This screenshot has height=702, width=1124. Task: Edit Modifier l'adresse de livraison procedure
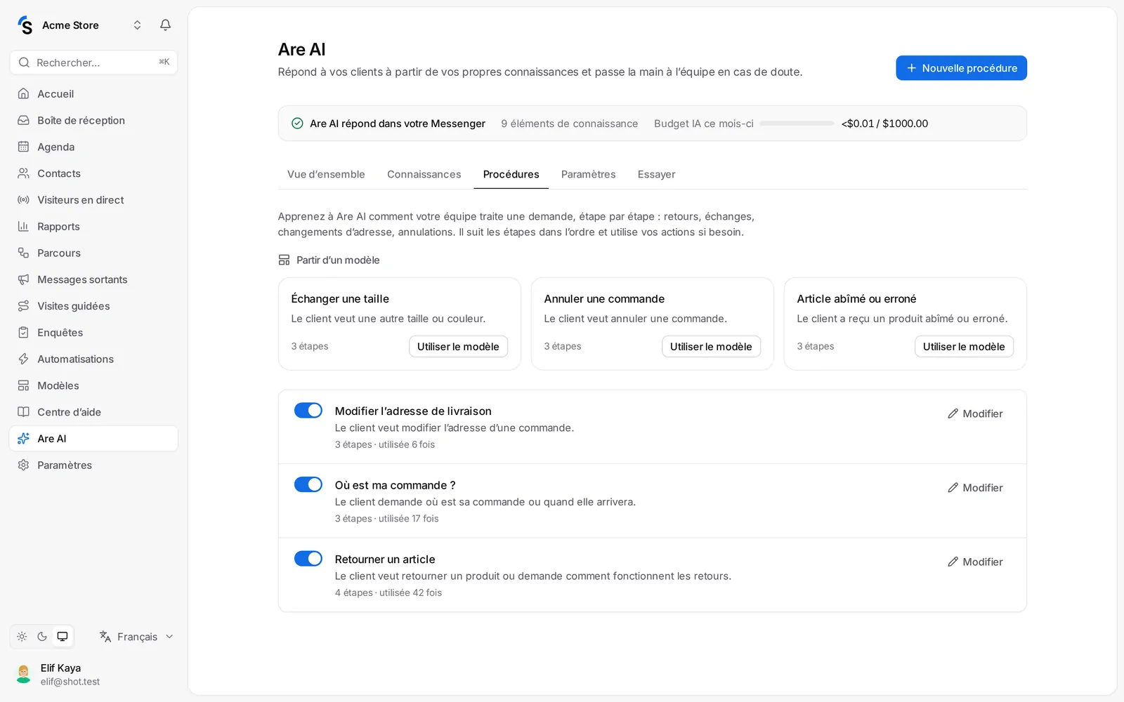[x=975, y=414]
